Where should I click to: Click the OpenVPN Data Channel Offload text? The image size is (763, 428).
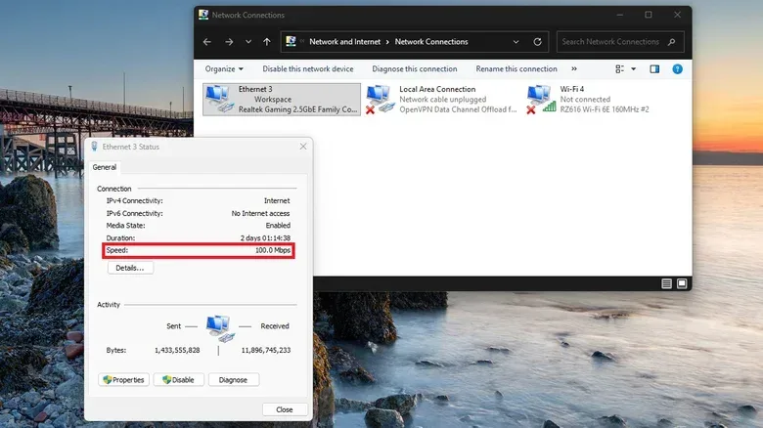(x=458, y=109)
